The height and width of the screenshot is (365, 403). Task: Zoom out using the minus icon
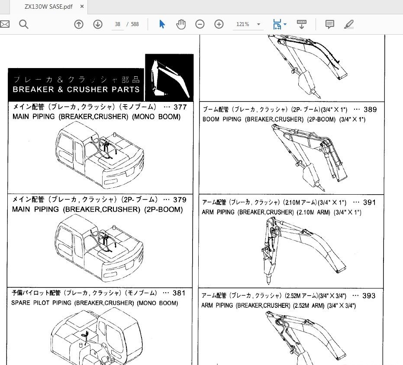pos(200,24)
